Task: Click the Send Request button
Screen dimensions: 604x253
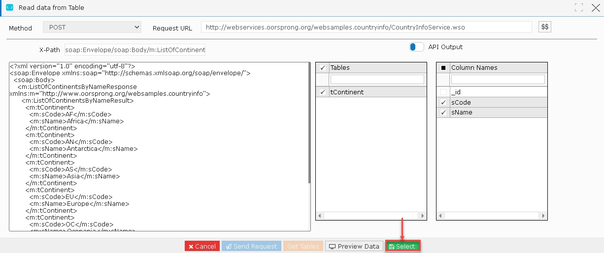Action: click(251, 246)
